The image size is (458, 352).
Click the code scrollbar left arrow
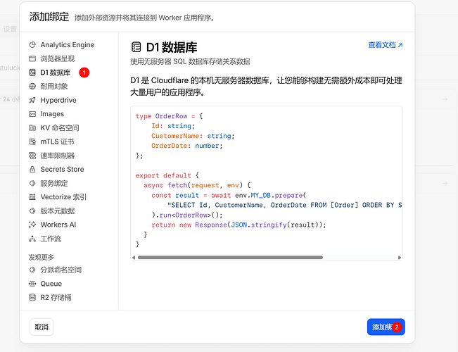pos(134,258)
